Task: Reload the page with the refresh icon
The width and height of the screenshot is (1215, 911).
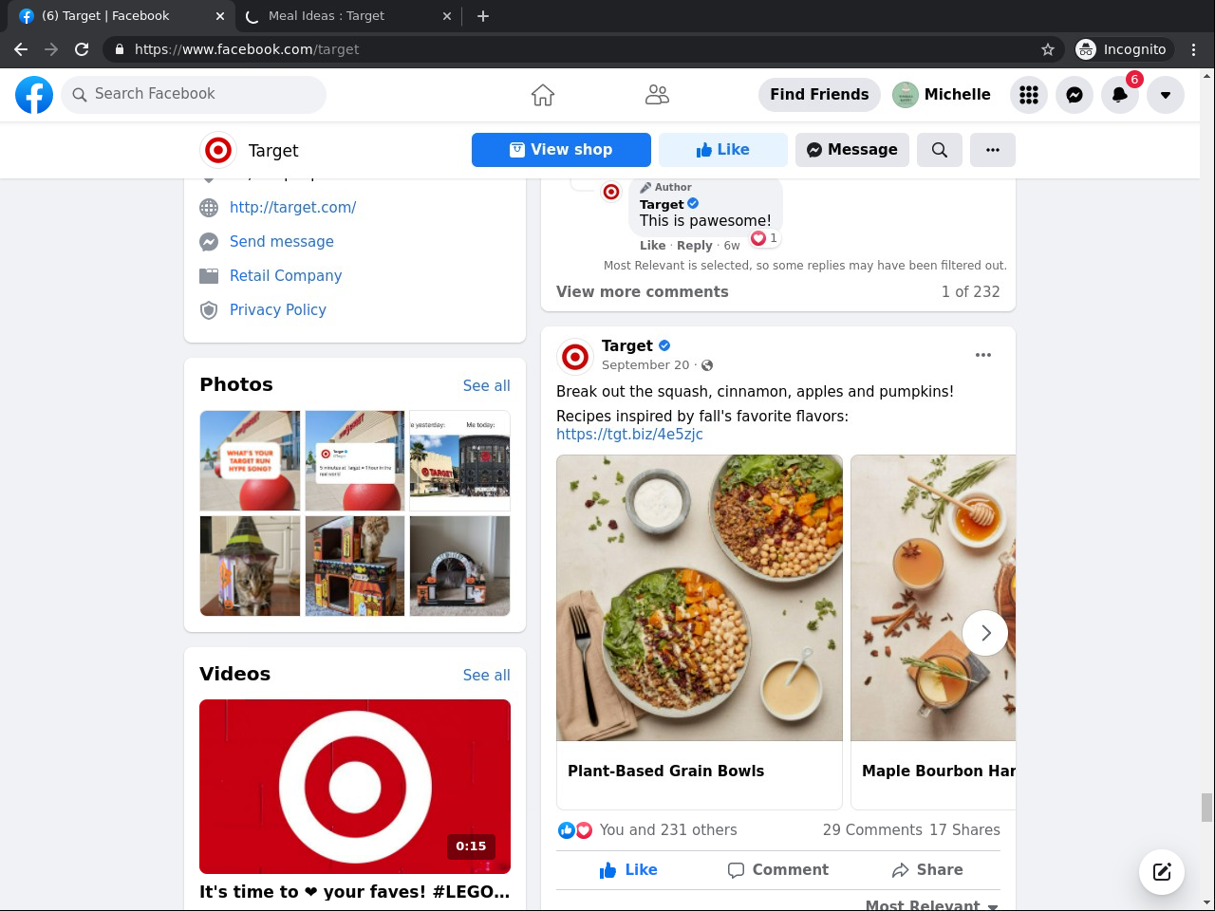Action: coord(82,49)
